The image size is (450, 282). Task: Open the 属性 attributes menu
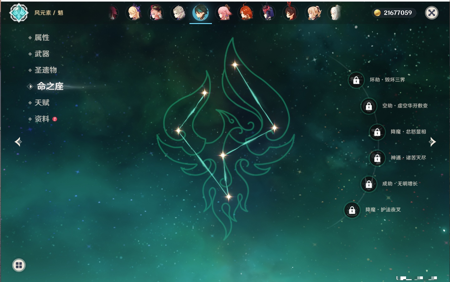[x=42, y=38]
